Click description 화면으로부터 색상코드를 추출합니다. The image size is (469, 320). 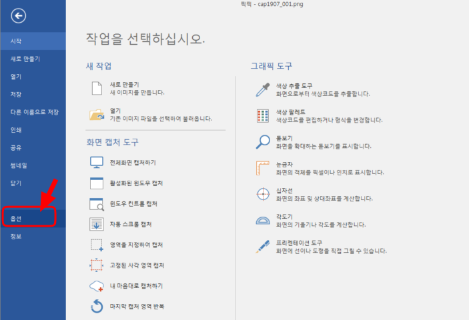click(323, 94)
